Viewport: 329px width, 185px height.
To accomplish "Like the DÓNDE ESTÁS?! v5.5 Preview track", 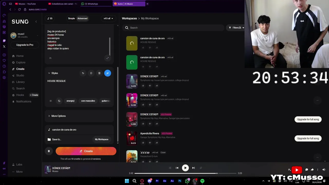I will coord(143,124).
